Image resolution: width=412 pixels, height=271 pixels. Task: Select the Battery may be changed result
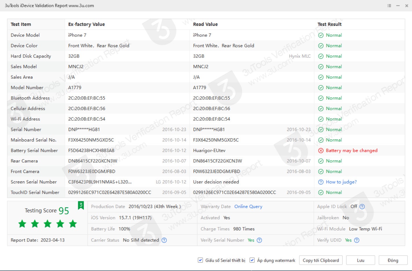click(351, 151)
